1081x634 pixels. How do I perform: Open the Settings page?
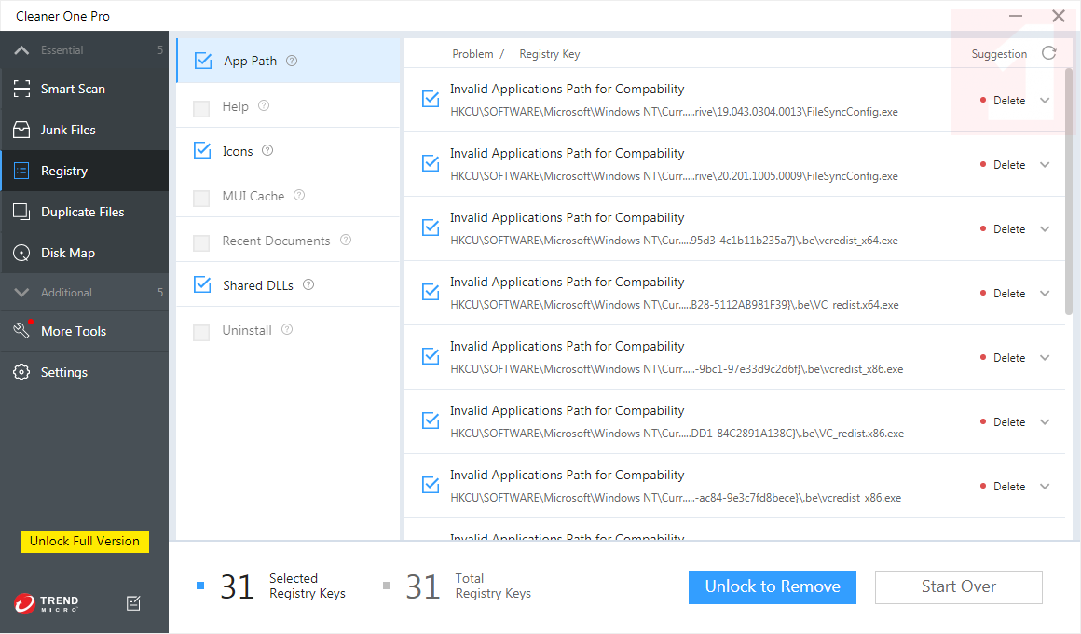coord(84,372)
